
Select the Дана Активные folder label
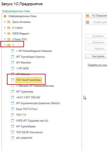coord(21,22)
